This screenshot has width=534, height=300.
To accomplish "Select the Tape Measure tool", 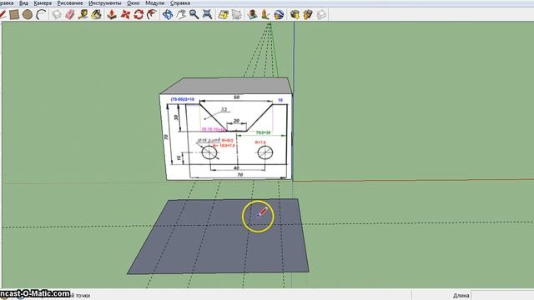I will 83,15.
